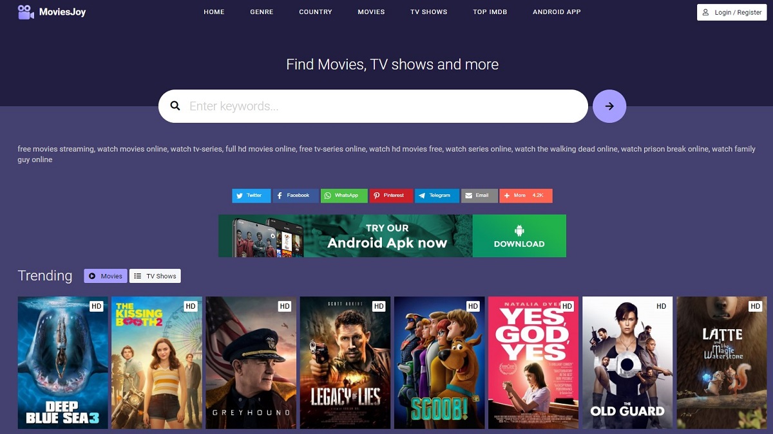Click HD badge on Yes, God, Yes
The image size is (773, 434).
click(567, 306)
